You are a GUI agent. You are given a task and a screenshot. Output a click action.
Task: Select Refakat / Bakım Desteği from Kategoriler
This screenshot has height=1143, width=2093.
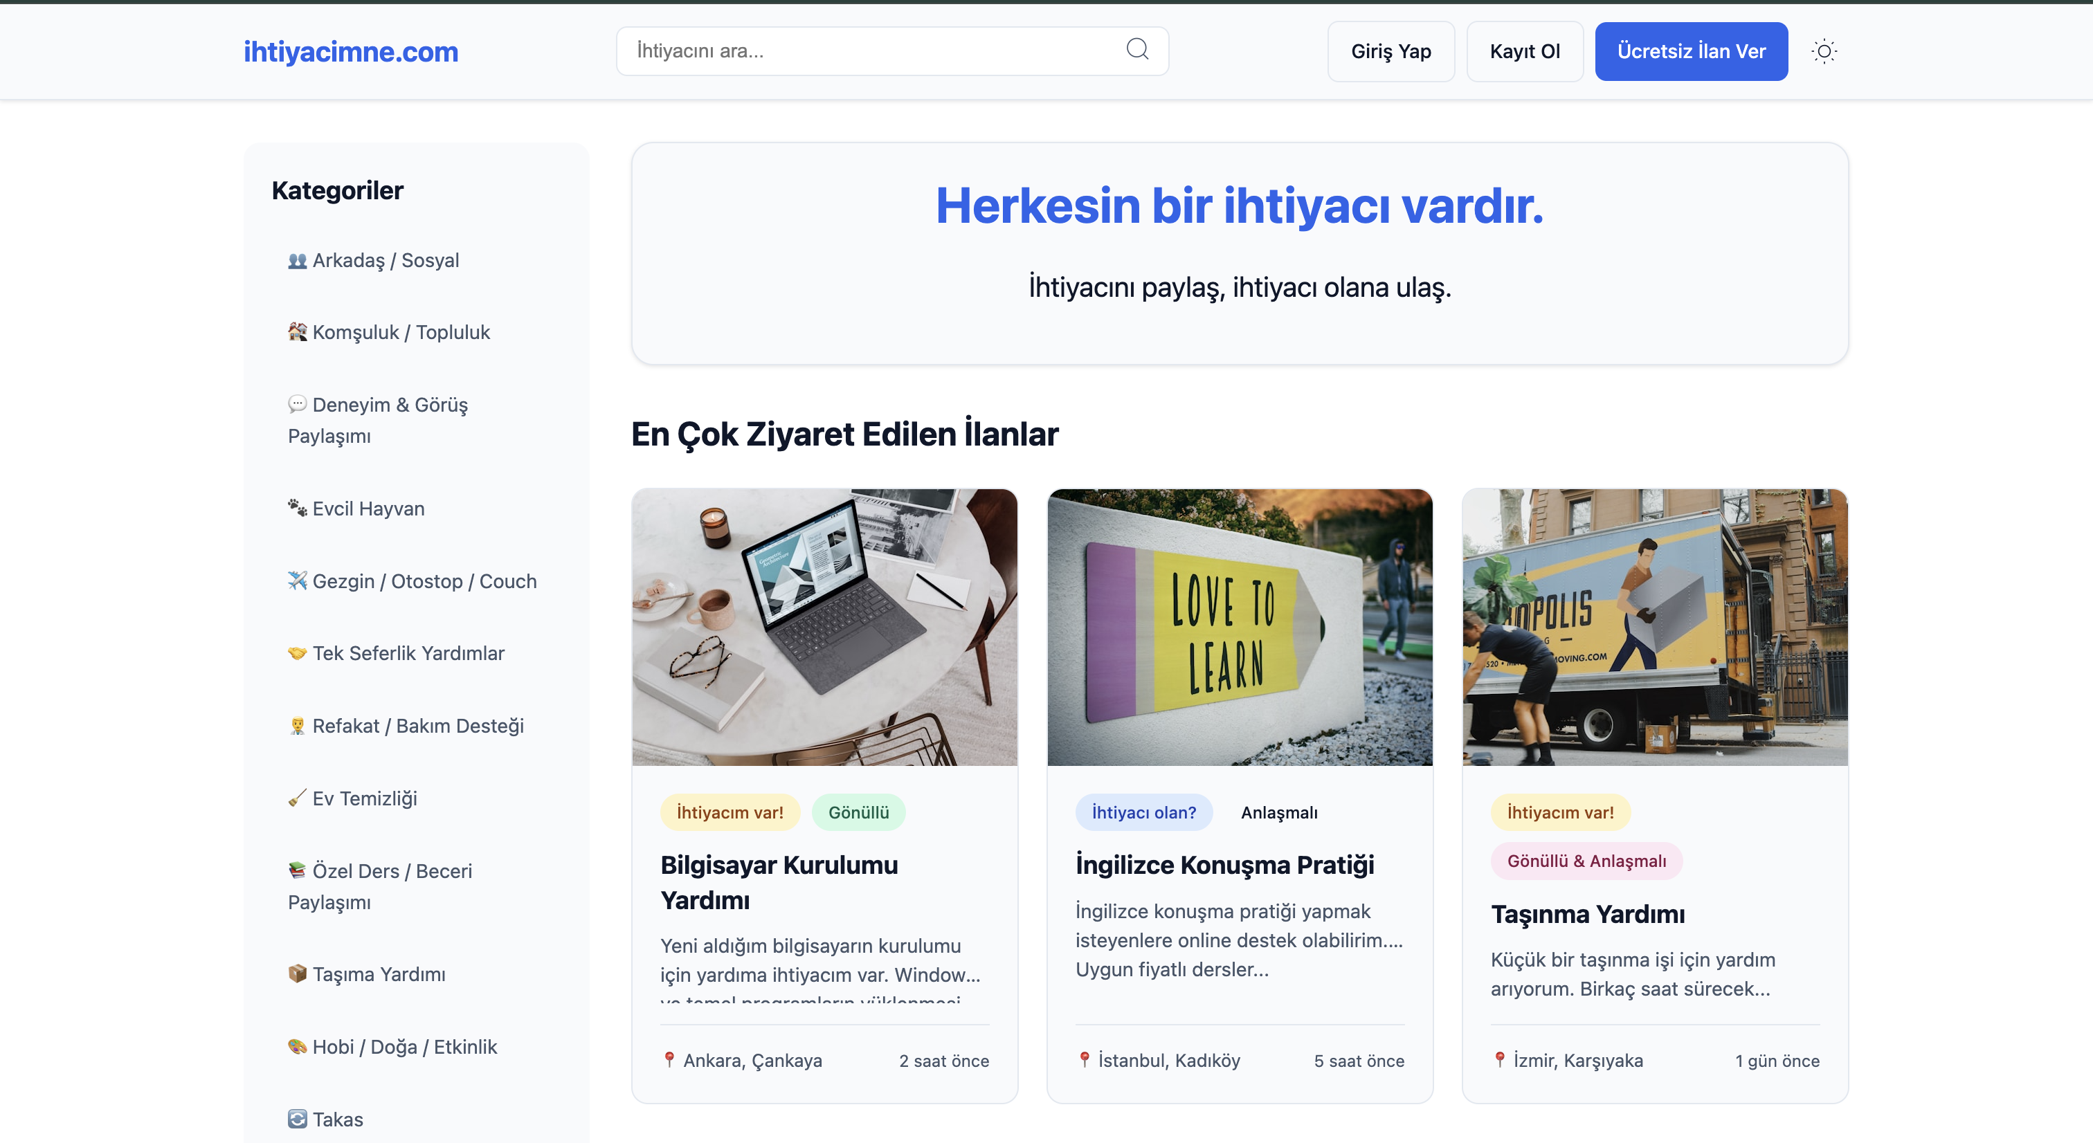pos(406,725)
